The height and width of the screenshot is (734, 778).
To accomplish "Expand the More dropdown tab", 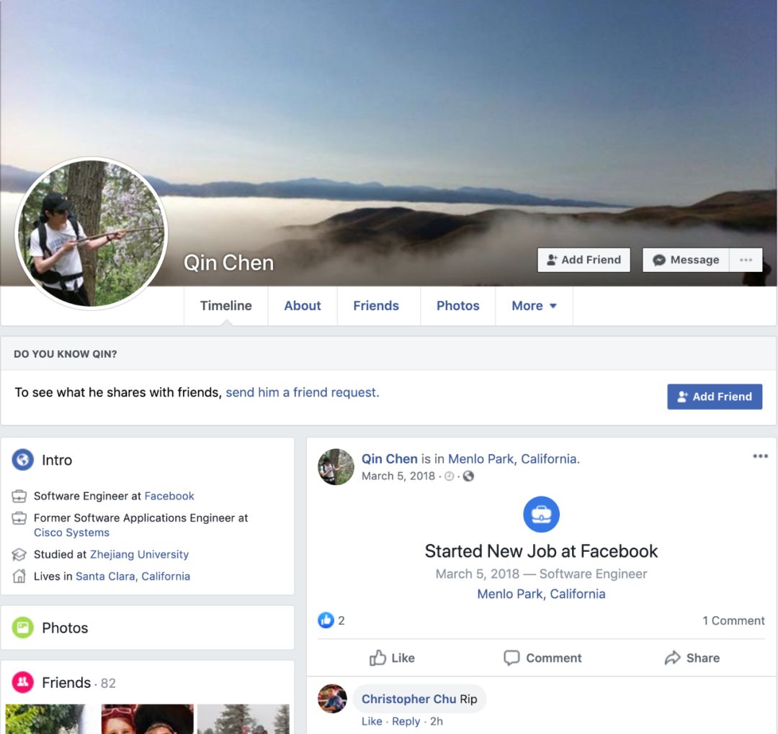I will (534, 306).
